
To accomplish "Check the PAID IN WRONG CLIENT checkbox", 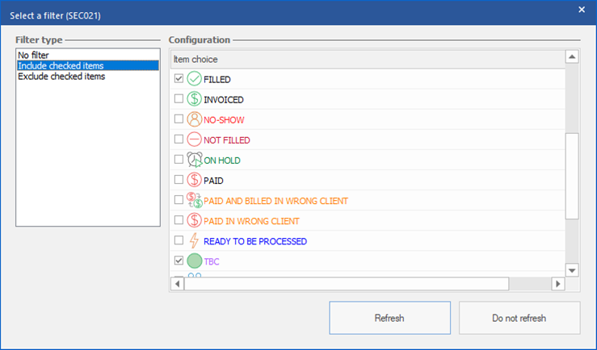I will (179, 221).
